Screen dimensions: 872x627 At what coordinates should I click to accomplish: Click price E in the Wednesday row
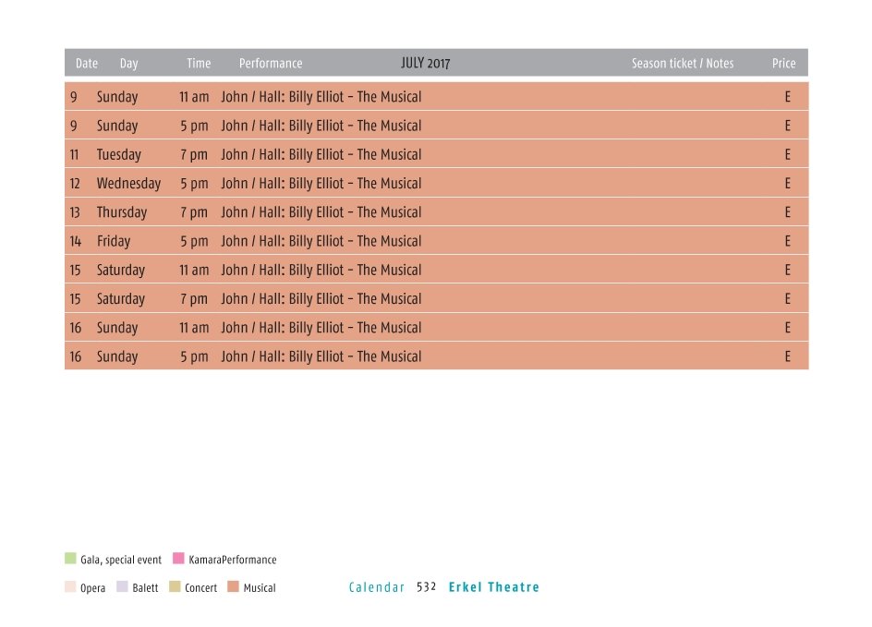[x=787, y=184]
